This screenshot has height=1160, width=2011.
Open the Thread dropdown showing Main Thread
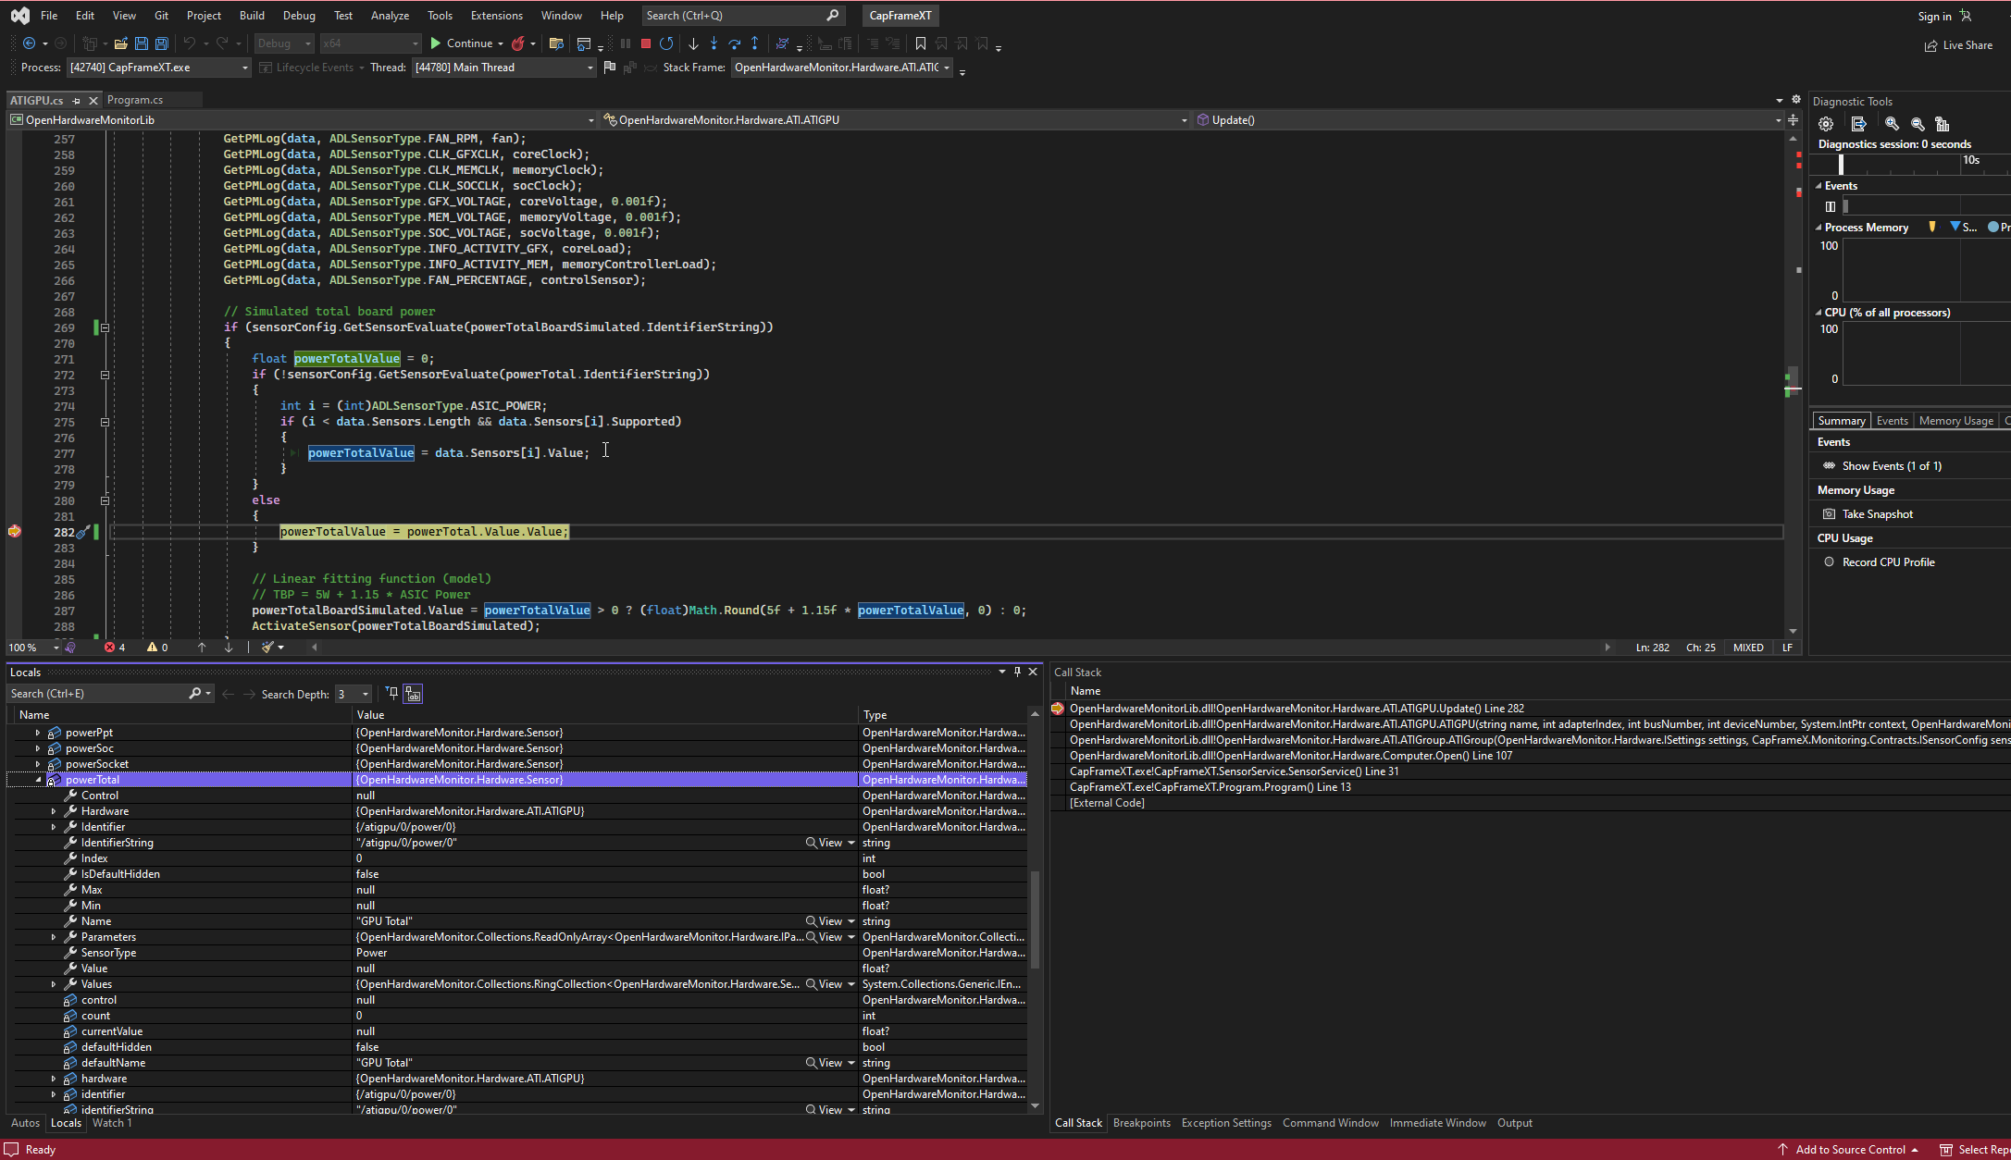pyautogui.click(x=503, y=68)
